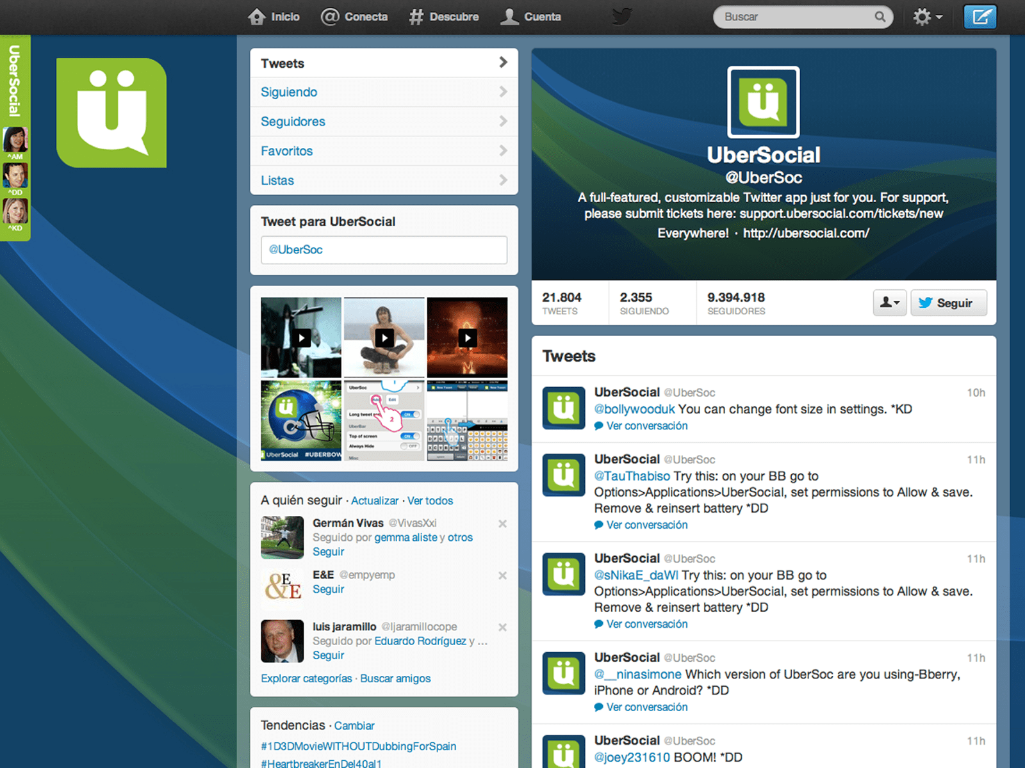Image resolution: width=1025 pixels, height=768 pixels.
Task: Play the first video thumbnail
Action: 301,337
